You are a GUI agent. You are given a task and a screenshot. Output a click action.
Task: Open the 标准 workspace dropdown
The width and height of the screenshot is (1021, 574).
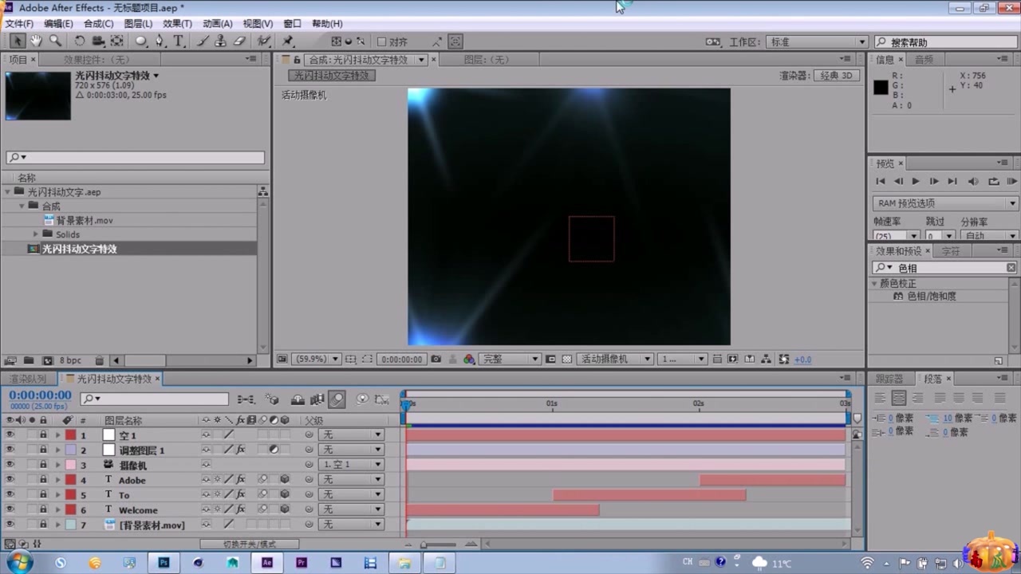tap(817, 42)
